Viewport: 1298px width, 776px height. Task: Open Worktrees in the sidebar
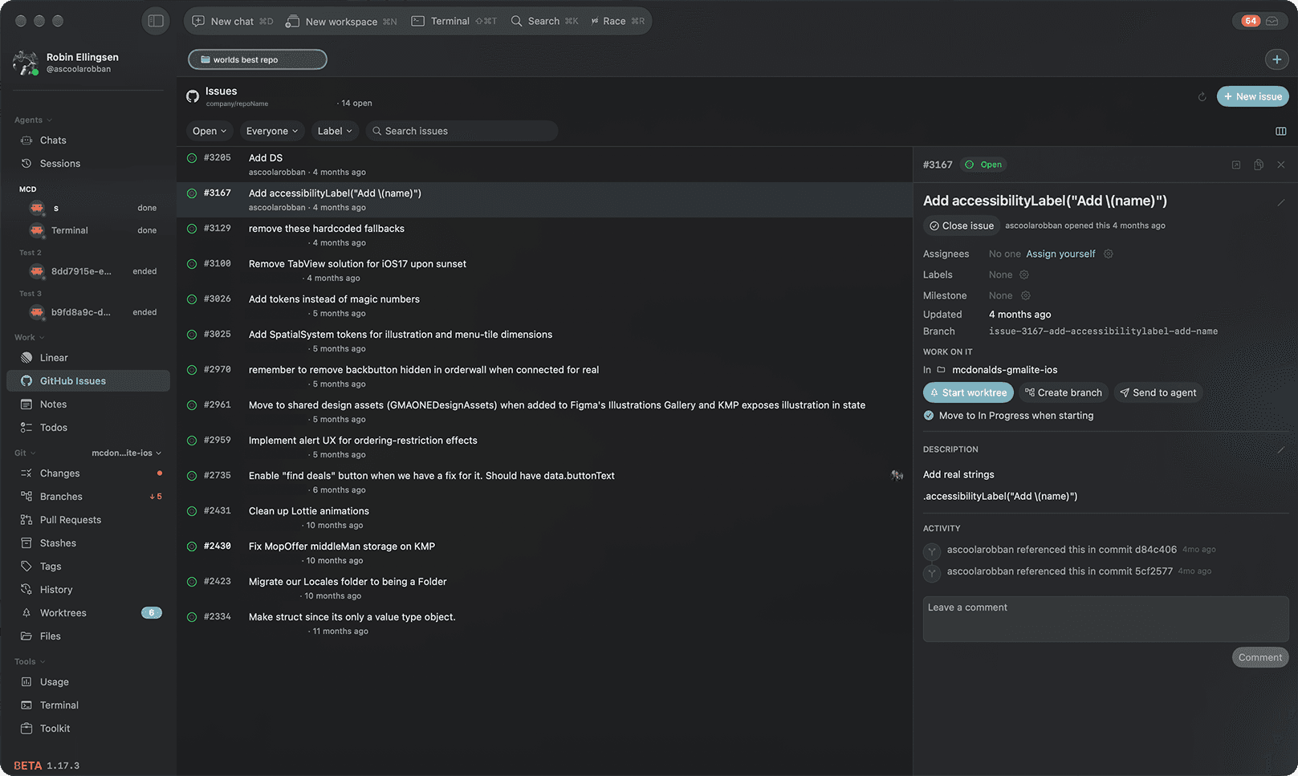(x=88, y=613)
